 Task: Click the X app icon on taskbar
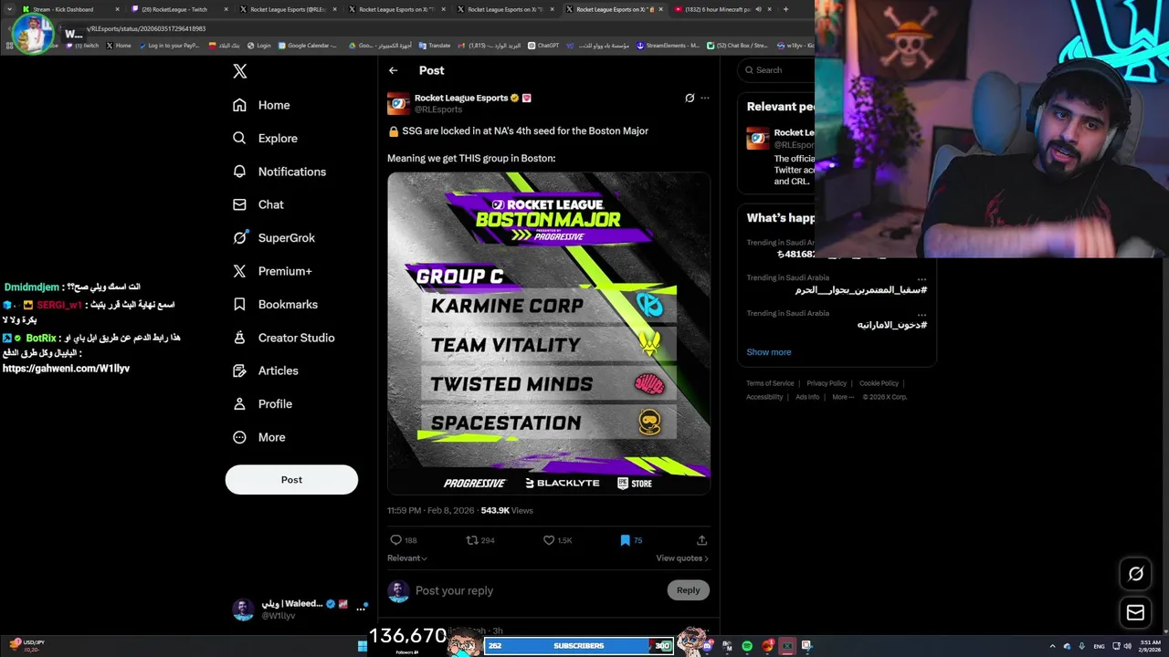[787, 646]
